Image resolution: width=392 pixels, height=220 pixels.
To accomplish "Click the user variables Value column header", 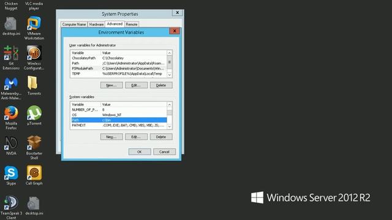I will 134,53.
